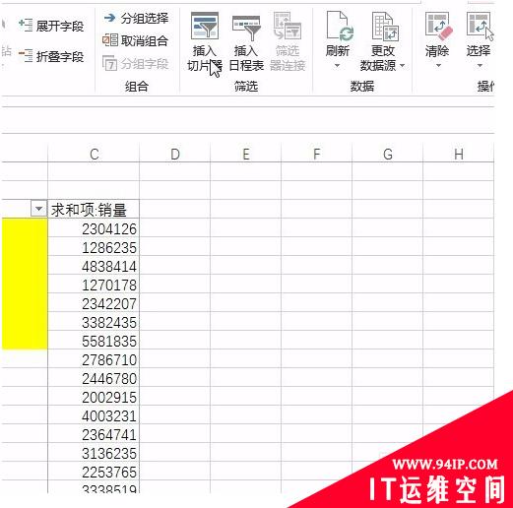Open the 更改数据源 dropdown arrow
This screenshot has height=508, width=513.
coord(402,66)
